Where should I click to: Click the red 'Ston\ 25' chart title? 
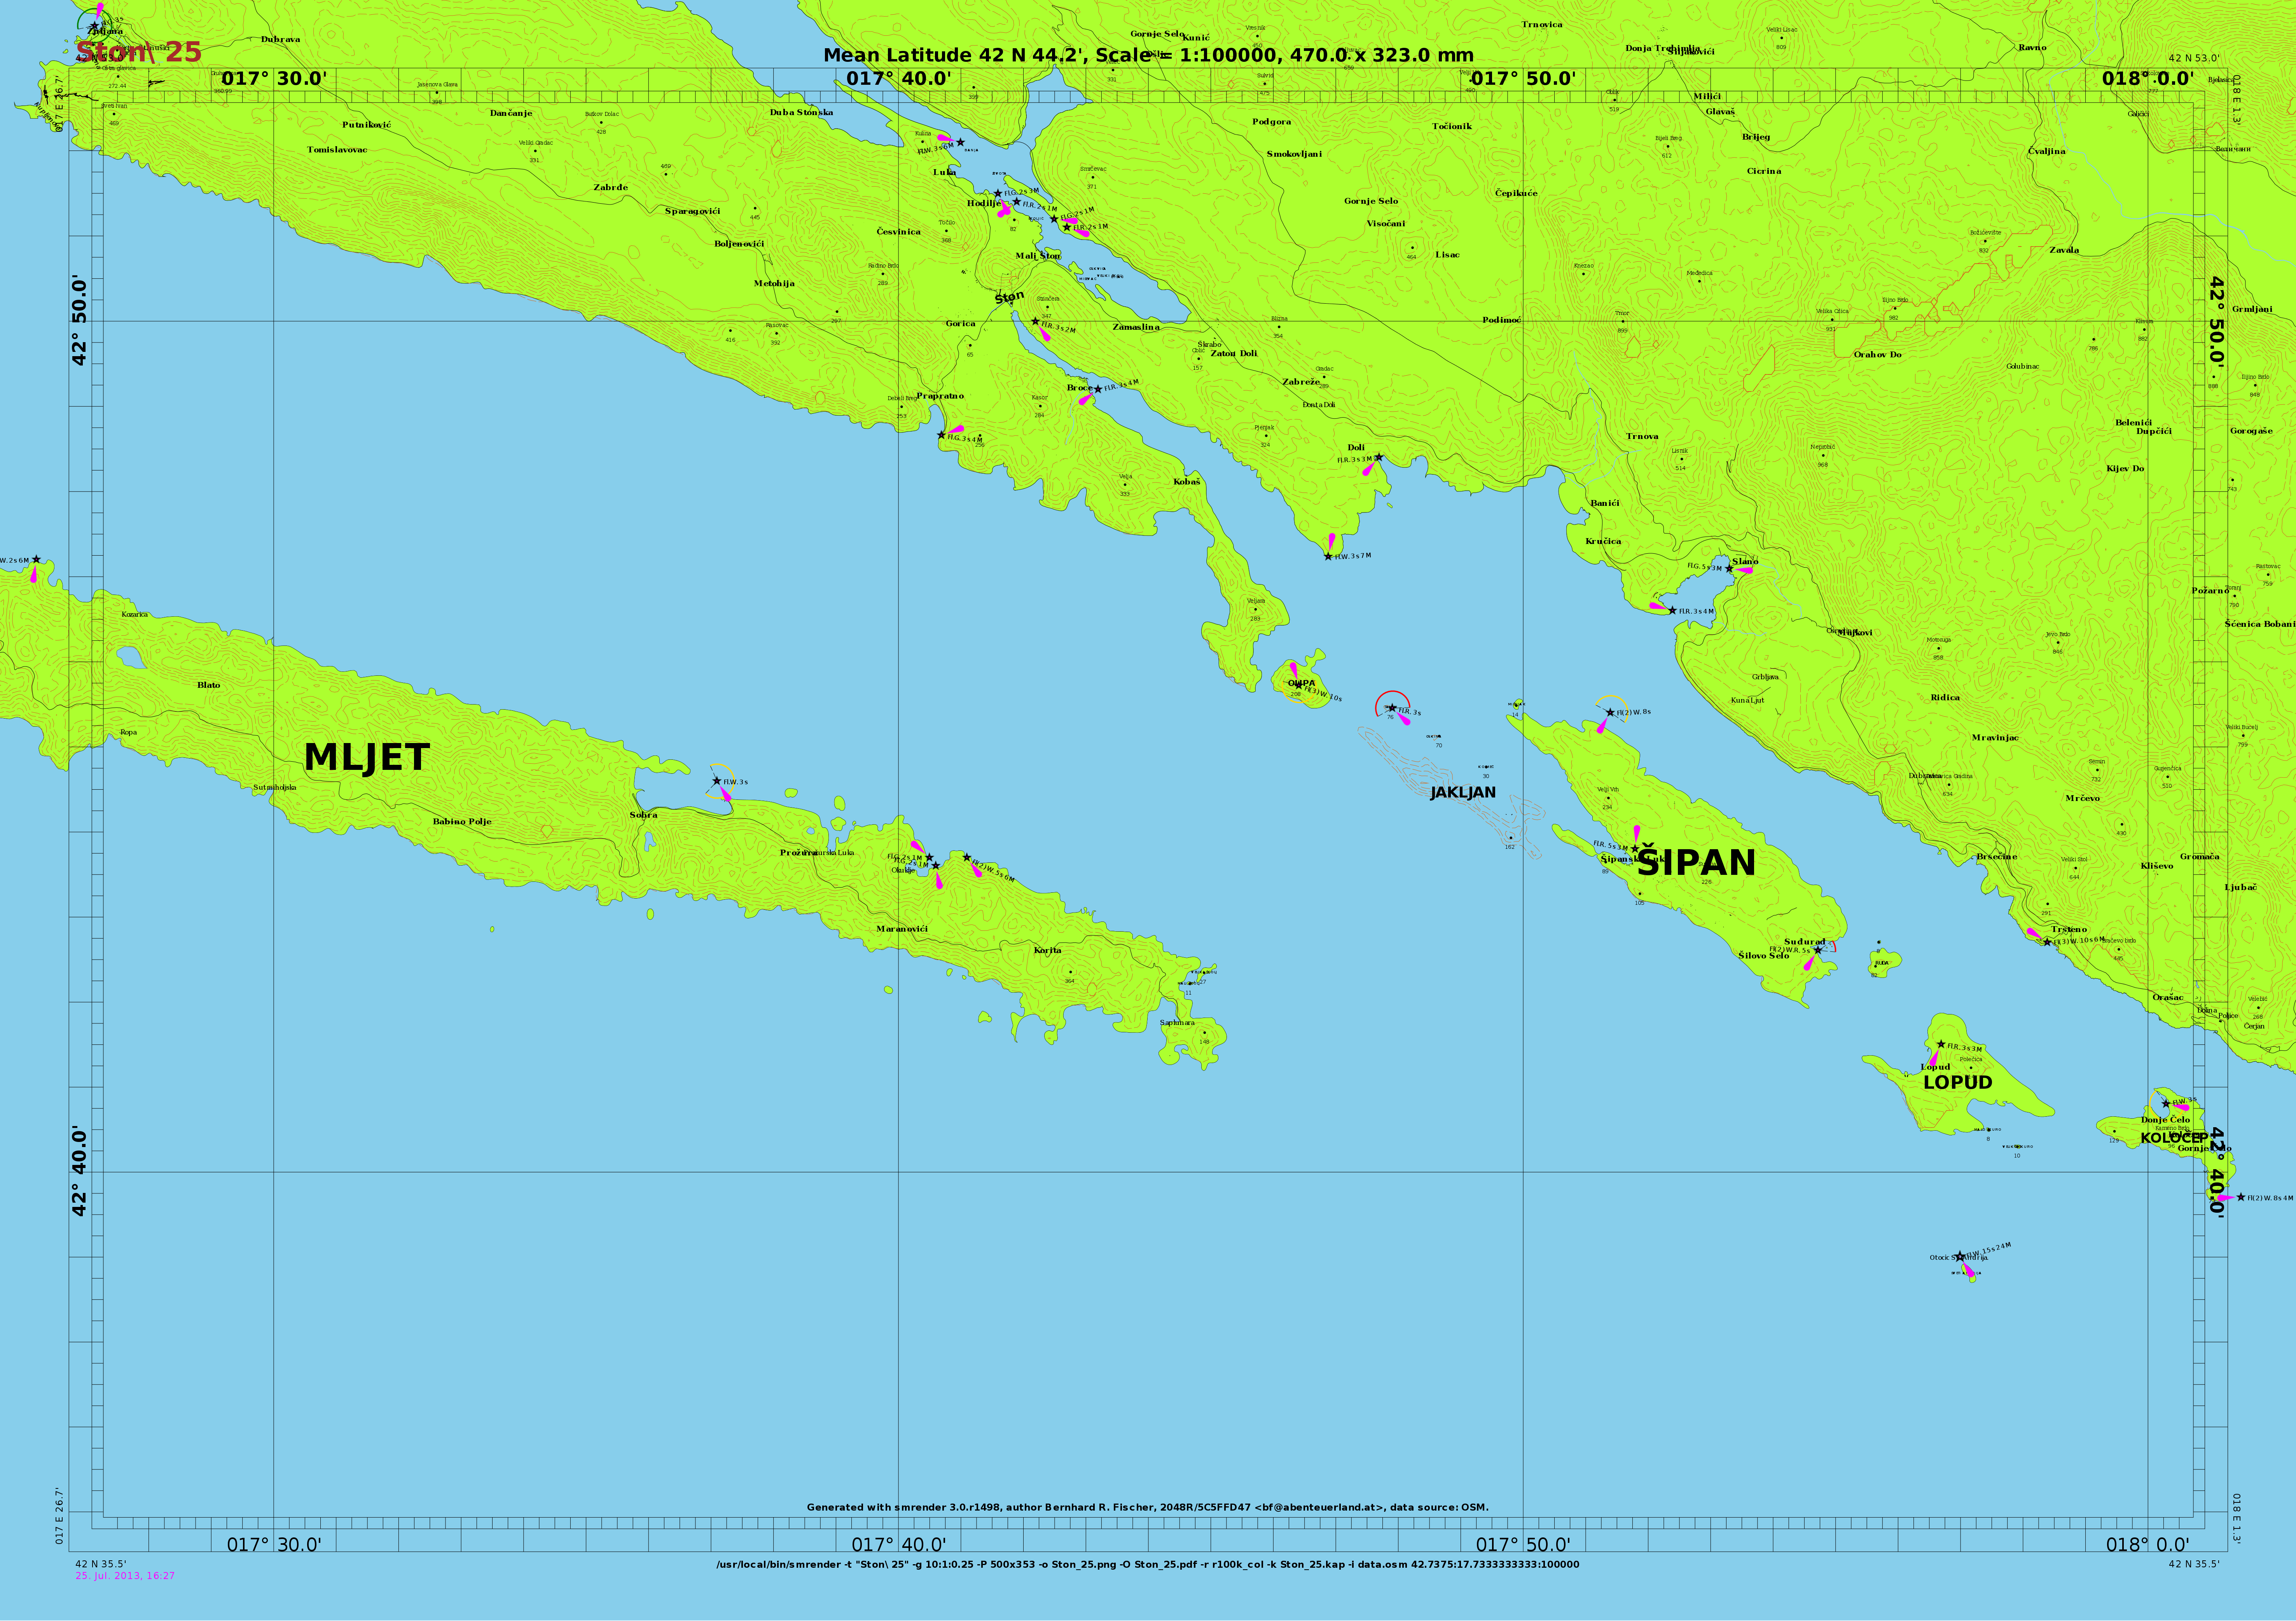[139, 52]
